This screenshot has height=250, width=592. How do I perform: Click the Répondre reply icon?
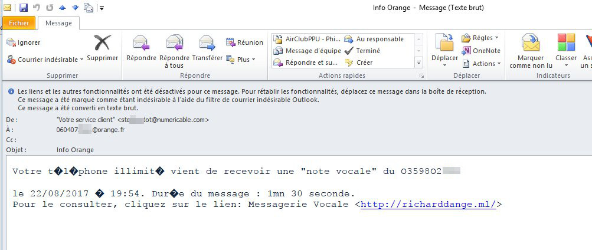tap(141, 42)
